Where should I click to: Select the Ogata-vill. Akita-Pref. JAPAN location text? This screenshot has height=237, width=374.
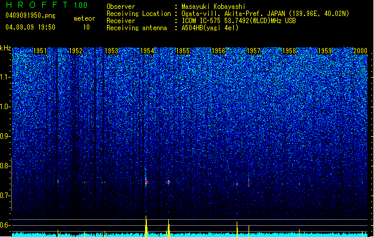coord(265,14)
